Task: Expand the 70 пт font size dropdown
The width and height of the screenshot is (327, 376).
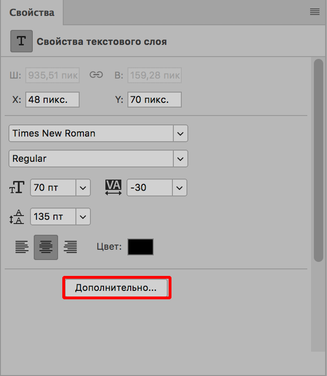Action: pyautogui.click(x=83, y=188)
